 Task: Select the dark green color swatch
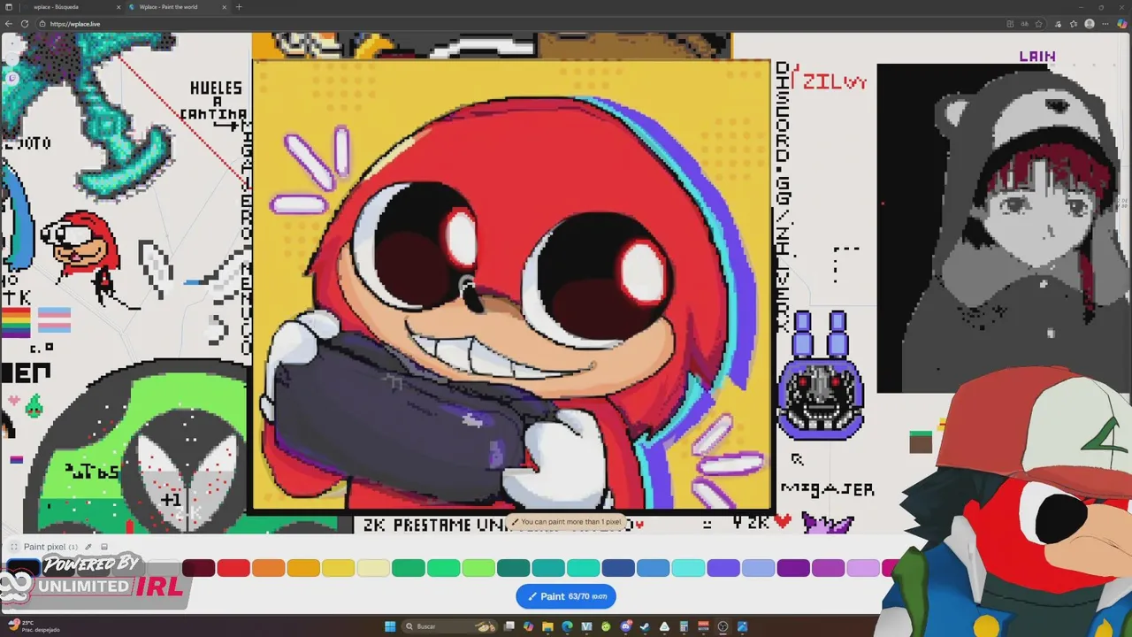click(x=409, y=568)
